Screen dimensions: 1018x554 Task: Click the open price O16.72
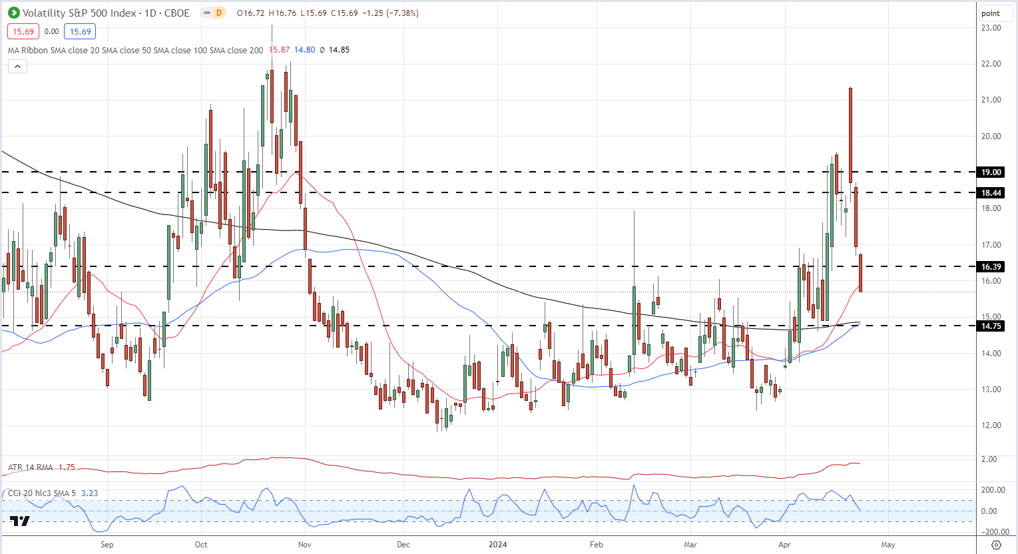click(x=250, y=13)
